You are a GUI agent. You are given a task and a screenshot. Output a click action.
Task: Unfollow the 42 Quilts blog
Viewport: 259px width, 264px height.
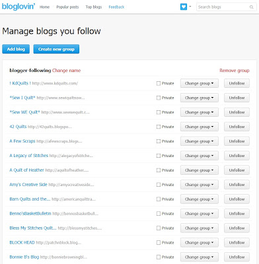point(237,127)
